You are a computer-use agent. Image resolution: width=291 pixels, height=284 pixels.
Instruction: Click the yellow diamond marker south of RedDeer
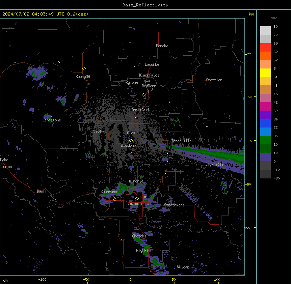(x=144, y=95)
